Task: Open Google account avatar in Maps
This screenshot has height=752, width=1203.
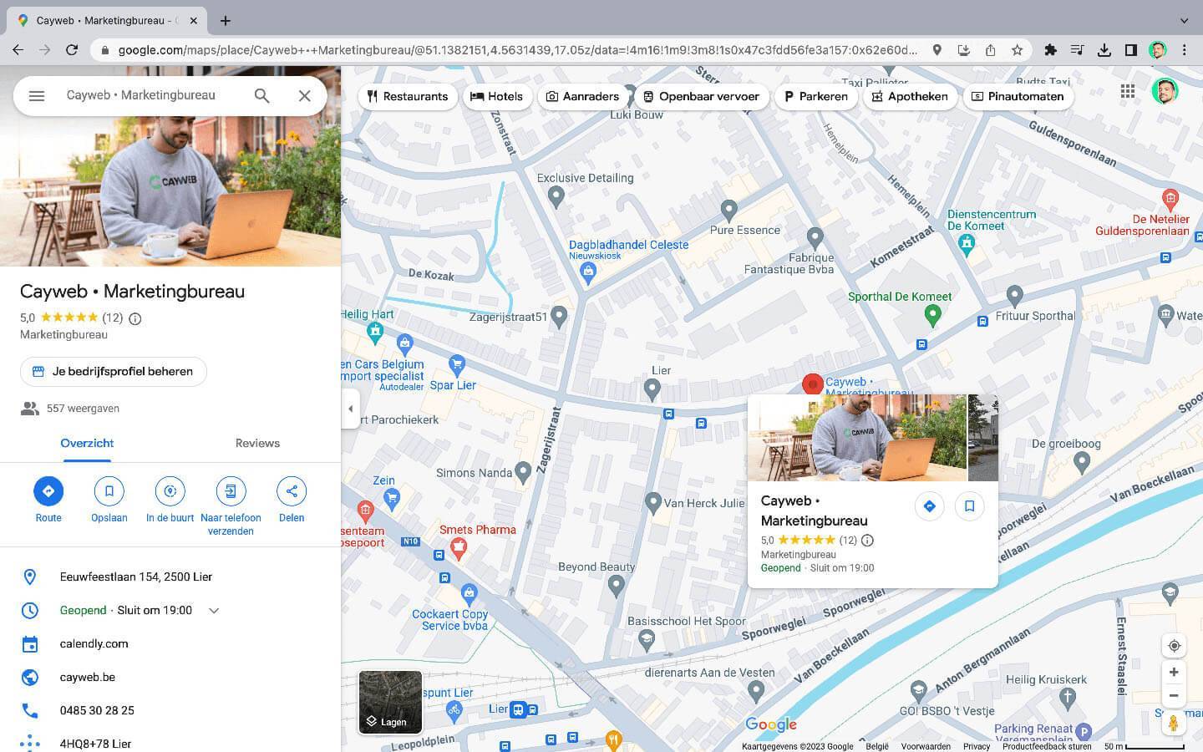Action: (x=1165, y=91)
